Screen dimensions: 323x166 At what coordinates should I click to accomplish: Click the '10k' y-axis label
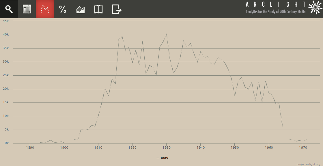(x=6, y=116)
